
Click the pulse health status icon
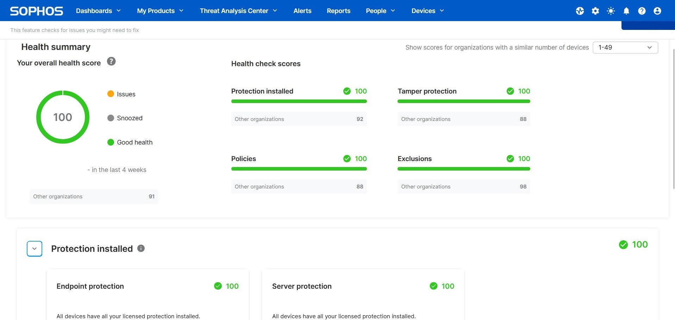tap(580, 11)
